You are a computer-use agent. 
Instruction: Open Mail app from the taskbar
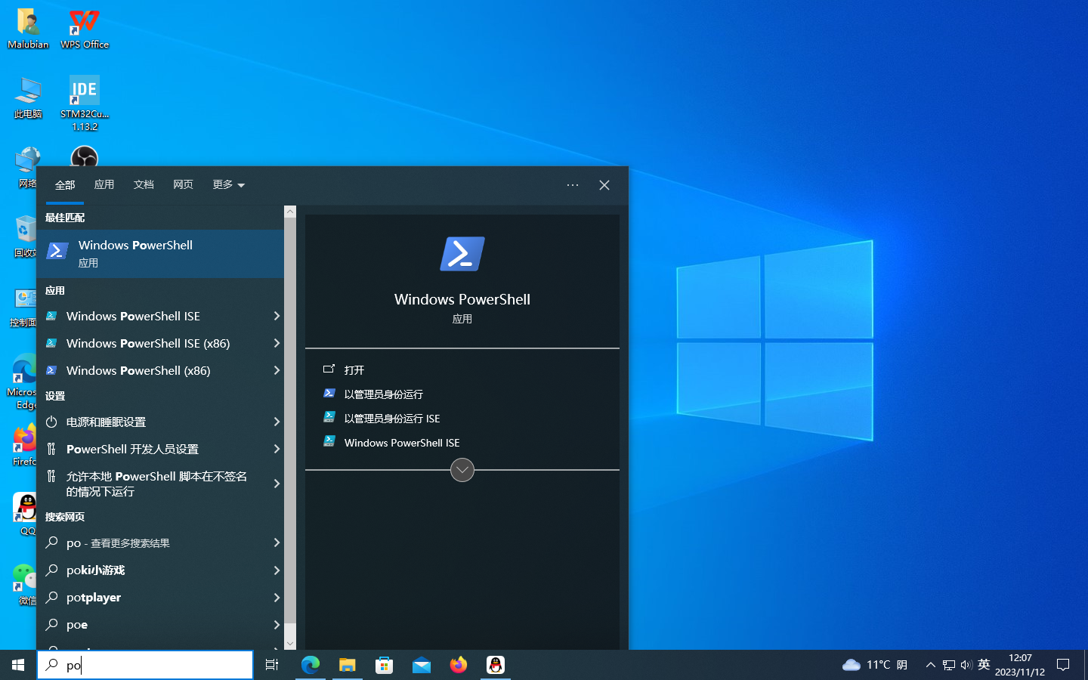(422, 665)
